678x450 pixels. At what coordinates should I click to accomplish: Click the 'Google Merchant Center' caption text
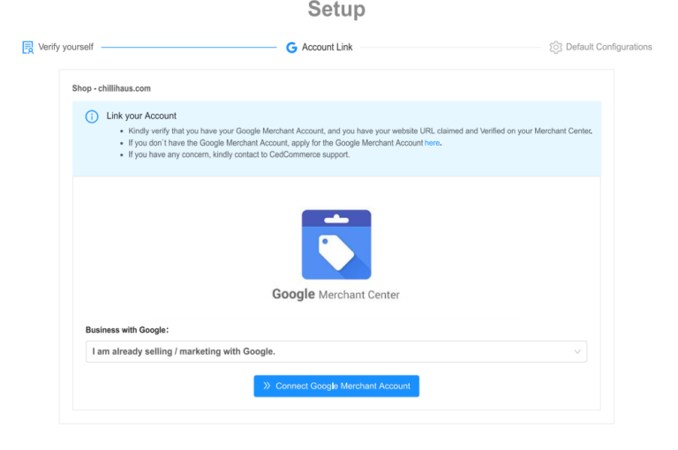pyautogui.click(x=336, y=295)
